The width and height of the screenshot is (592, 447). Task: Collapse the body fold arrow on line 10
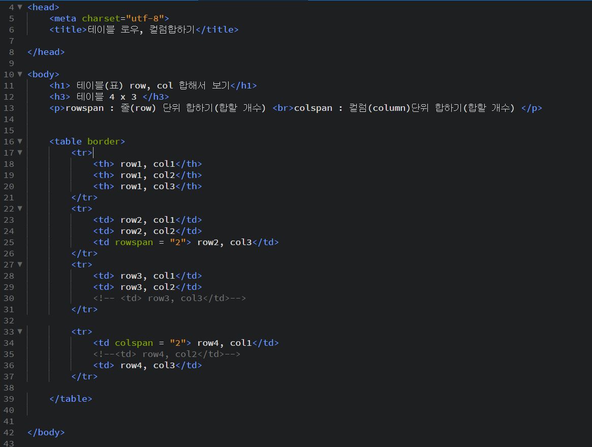(20, 74)
